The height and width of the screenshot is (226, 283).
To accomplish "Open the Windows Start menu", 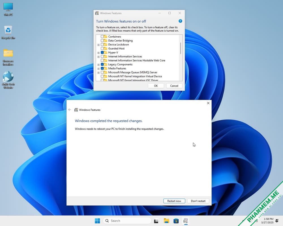I will point(97,221).
